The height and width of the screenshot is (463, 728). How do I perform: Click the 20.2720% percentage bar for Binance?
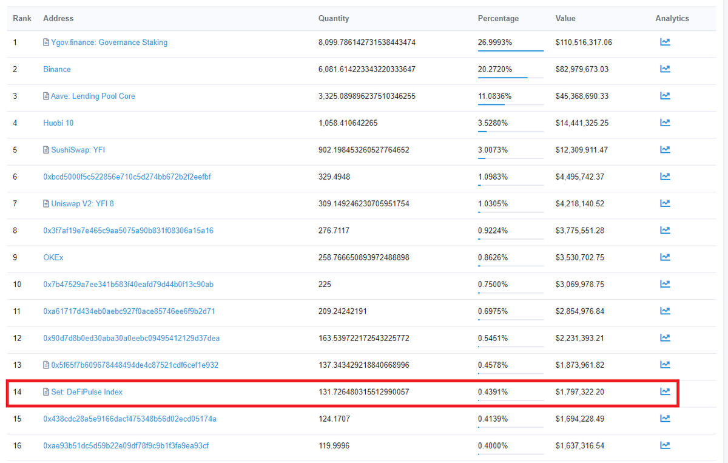tap(511, 77)
